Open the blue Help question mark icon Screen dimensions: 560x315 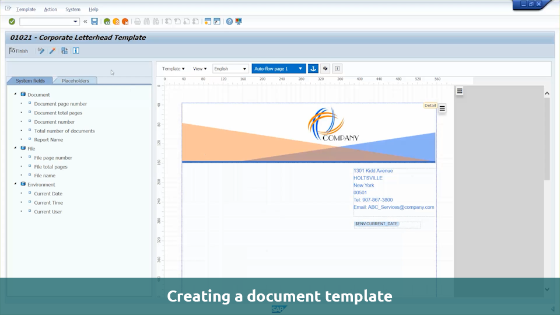pyautogui.click(x=229, y=22)
